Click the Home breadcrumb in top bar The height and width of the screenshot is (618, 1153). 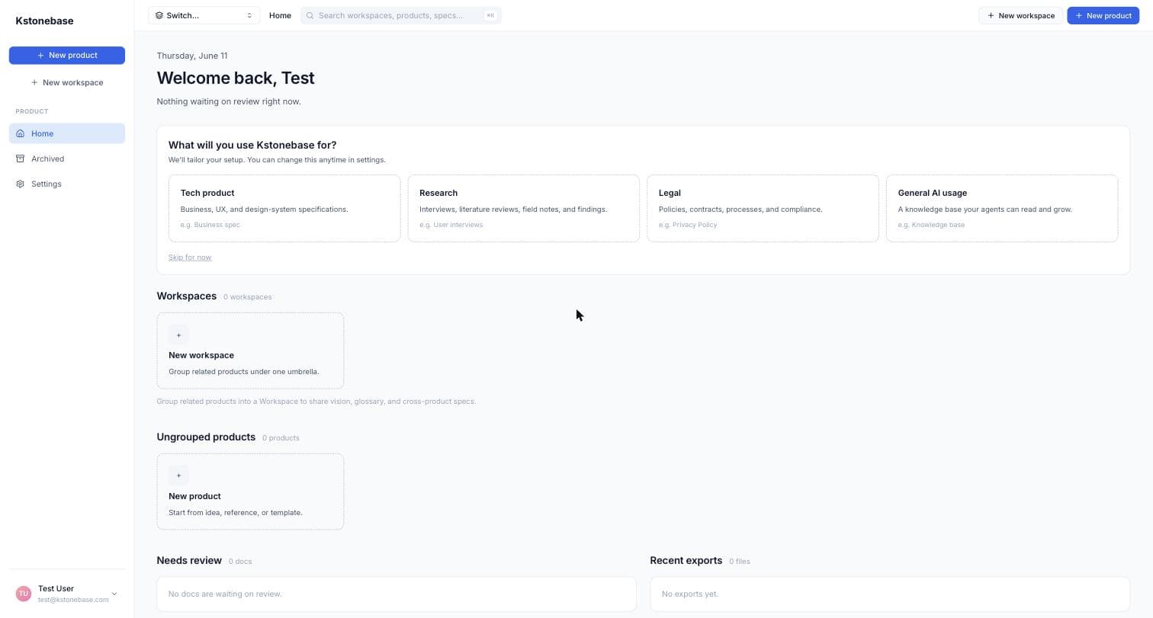tap(280, 15)
